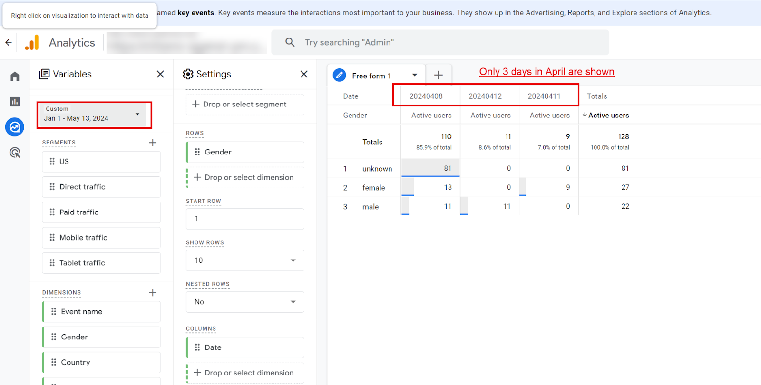Add a new segment with plus icon
Screen dimensions: 761x385
coord(153,143)
